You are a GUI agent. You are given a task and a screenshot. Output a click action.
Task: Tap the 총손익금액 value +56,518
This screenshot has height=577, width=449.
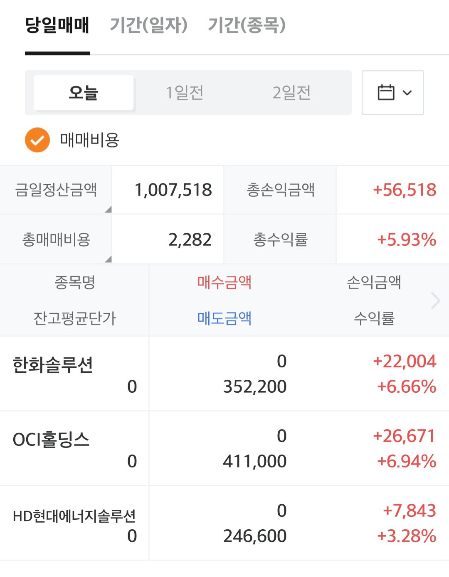[x=405, y=190]
